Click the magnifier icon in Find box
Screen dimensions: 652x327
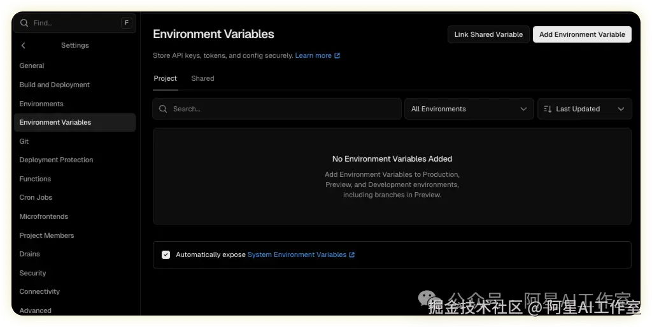pos(24,23)
